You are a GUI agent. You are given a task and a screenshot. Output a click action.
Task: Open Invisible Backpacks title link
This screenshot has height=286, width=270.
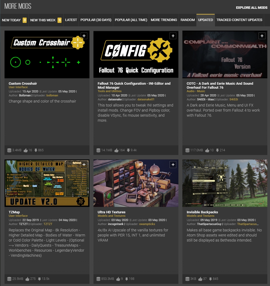click(202, 212)
